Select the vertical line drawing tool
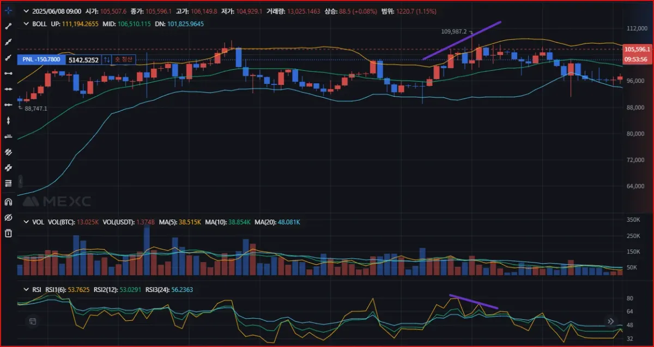This screenshot has width=654, height=347. (x=8, y=120)
